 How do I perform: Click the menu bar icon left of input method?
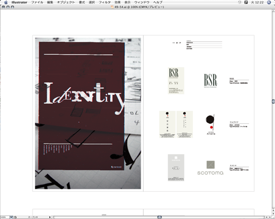[240, 2]
